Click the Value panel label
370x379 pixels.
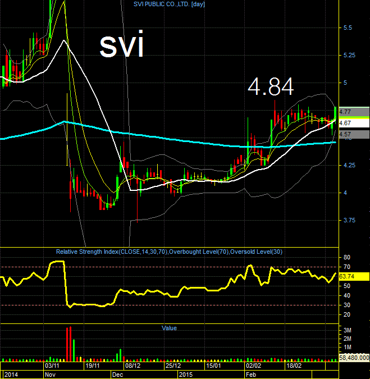(x=169, y=328)
